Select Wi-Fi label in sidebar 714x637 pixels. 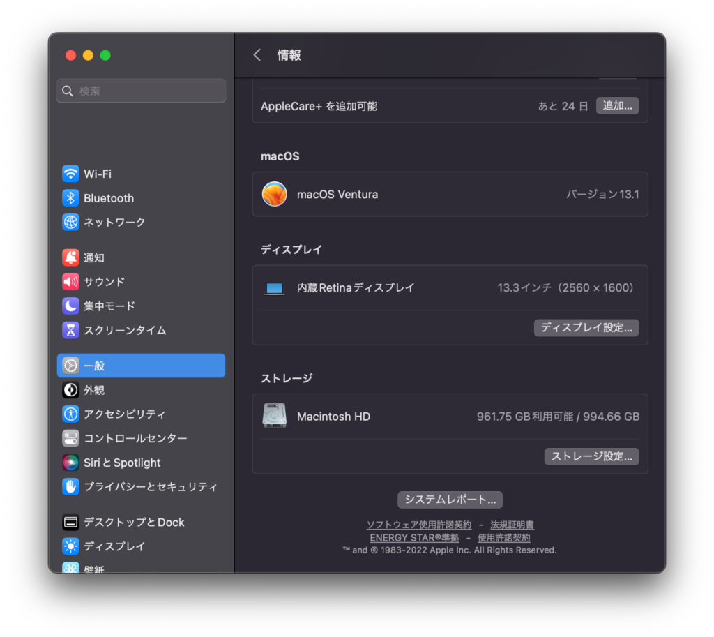[x=98, y=174]
